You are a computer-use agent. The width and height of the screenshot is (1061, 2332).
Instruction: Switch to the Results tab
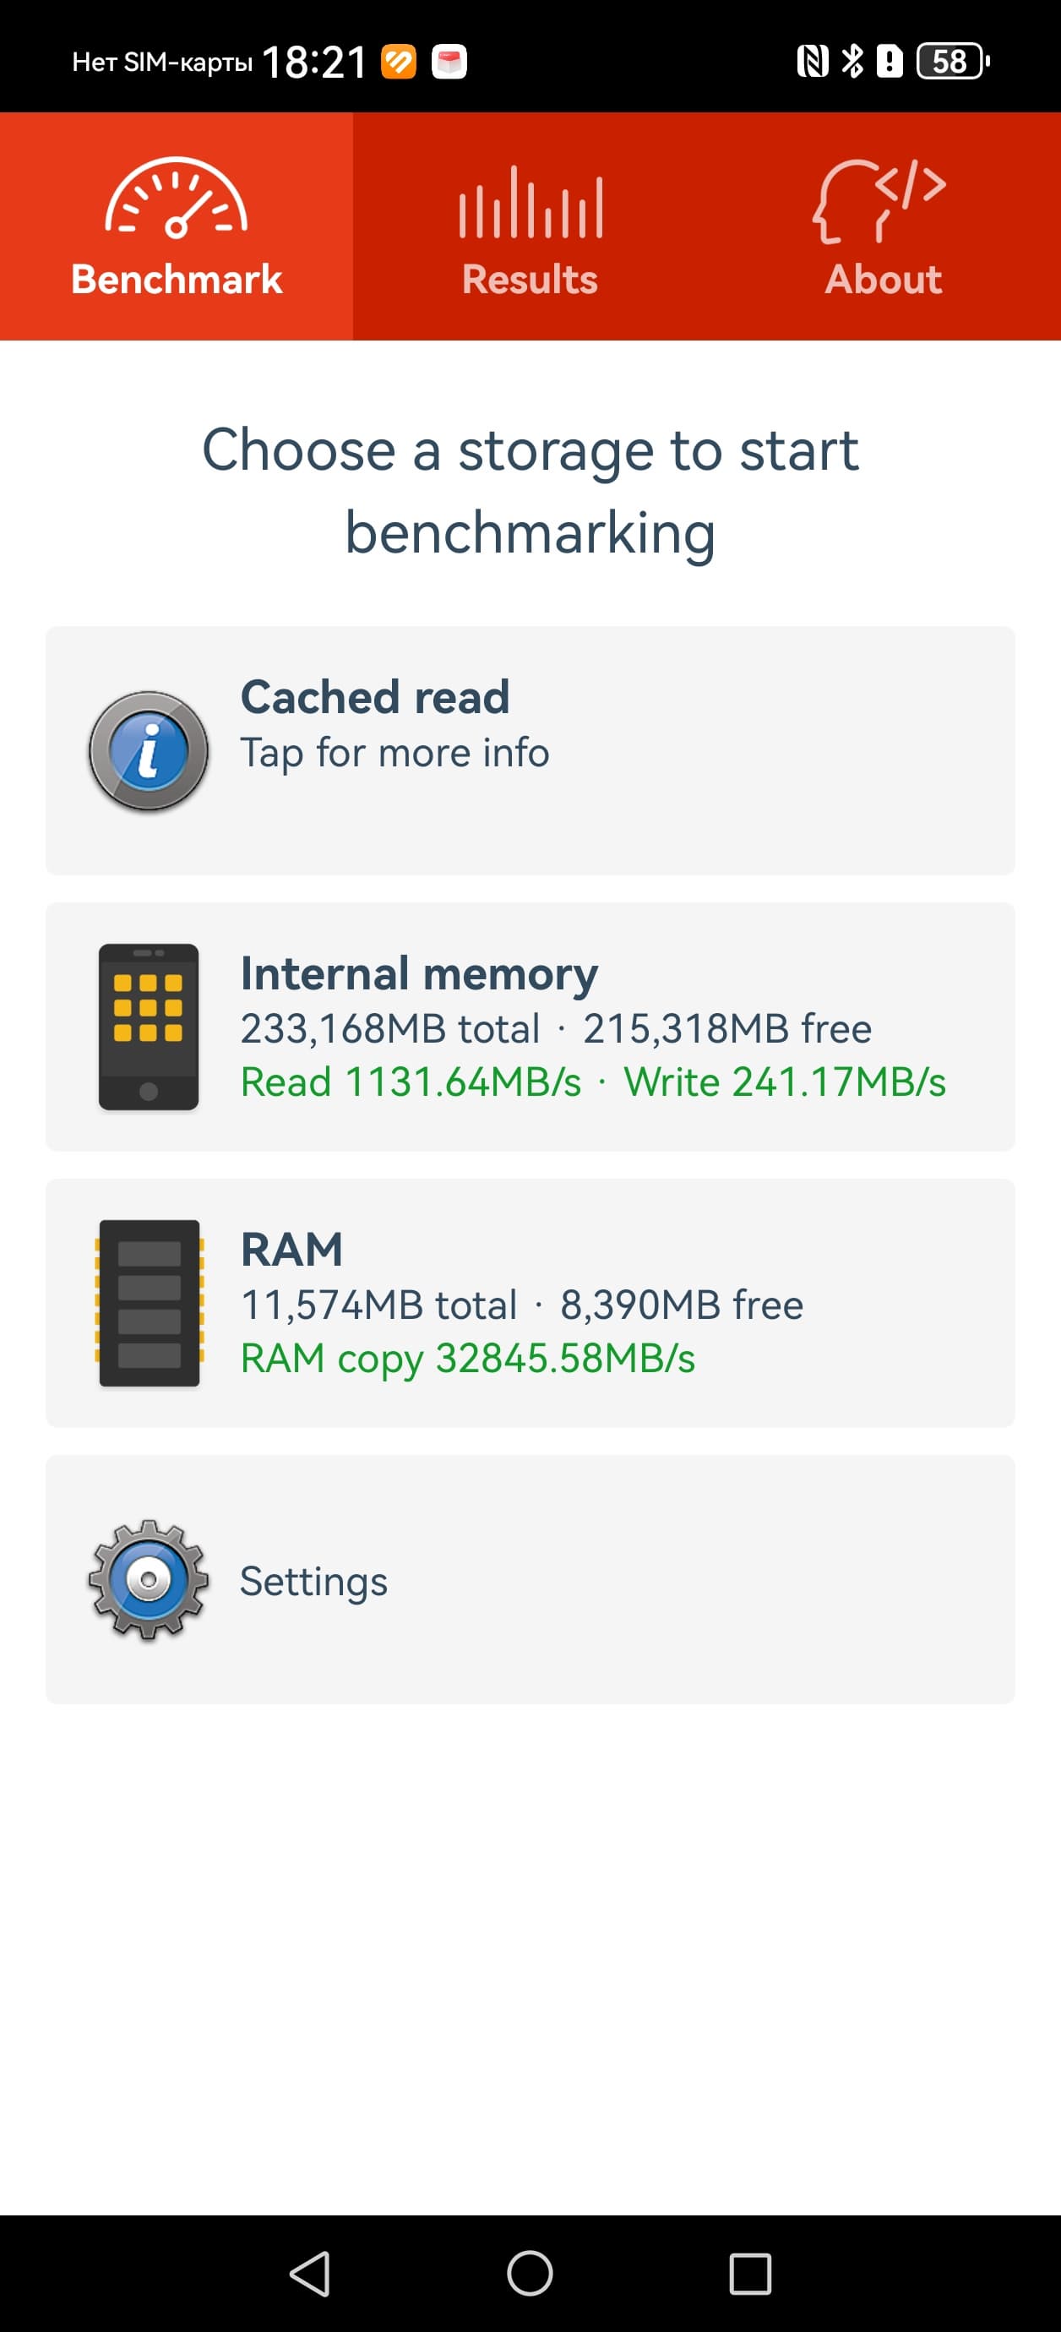click(530, 279)
